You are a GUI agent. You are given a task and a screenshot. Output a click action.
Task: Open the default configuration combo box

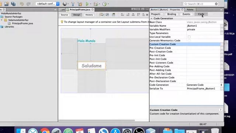click(48, 4)
